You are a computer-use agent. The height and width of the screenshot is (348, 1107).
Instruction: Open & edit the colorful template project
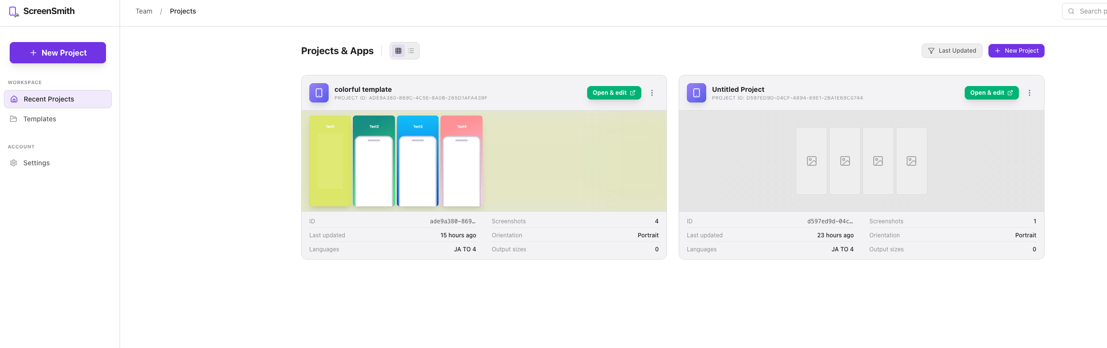point(614,93)
